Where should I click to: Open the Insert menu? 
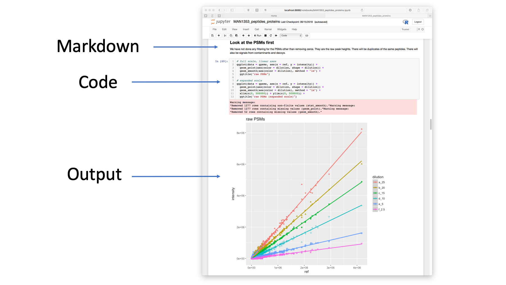pyautogui.click(x=246, y=29)
